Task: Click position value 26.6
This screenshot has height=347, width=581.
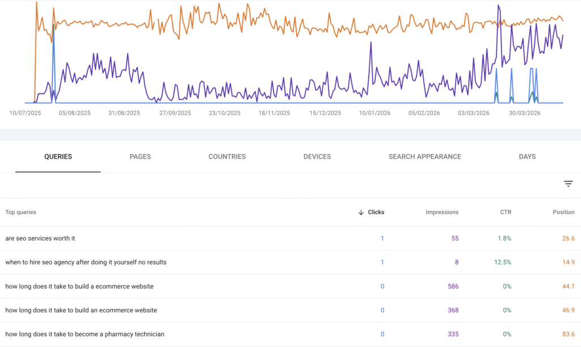Action: (569, 238)
